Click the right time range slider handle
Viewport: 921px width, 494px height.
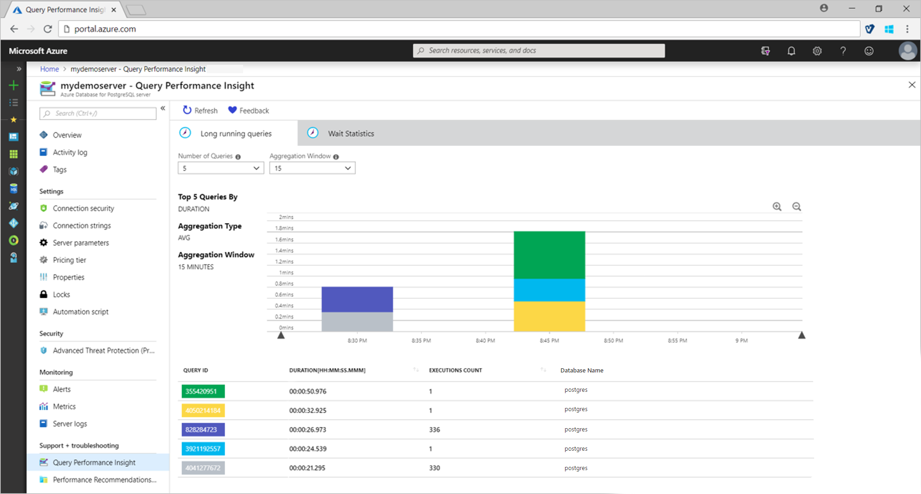[802, 335]
